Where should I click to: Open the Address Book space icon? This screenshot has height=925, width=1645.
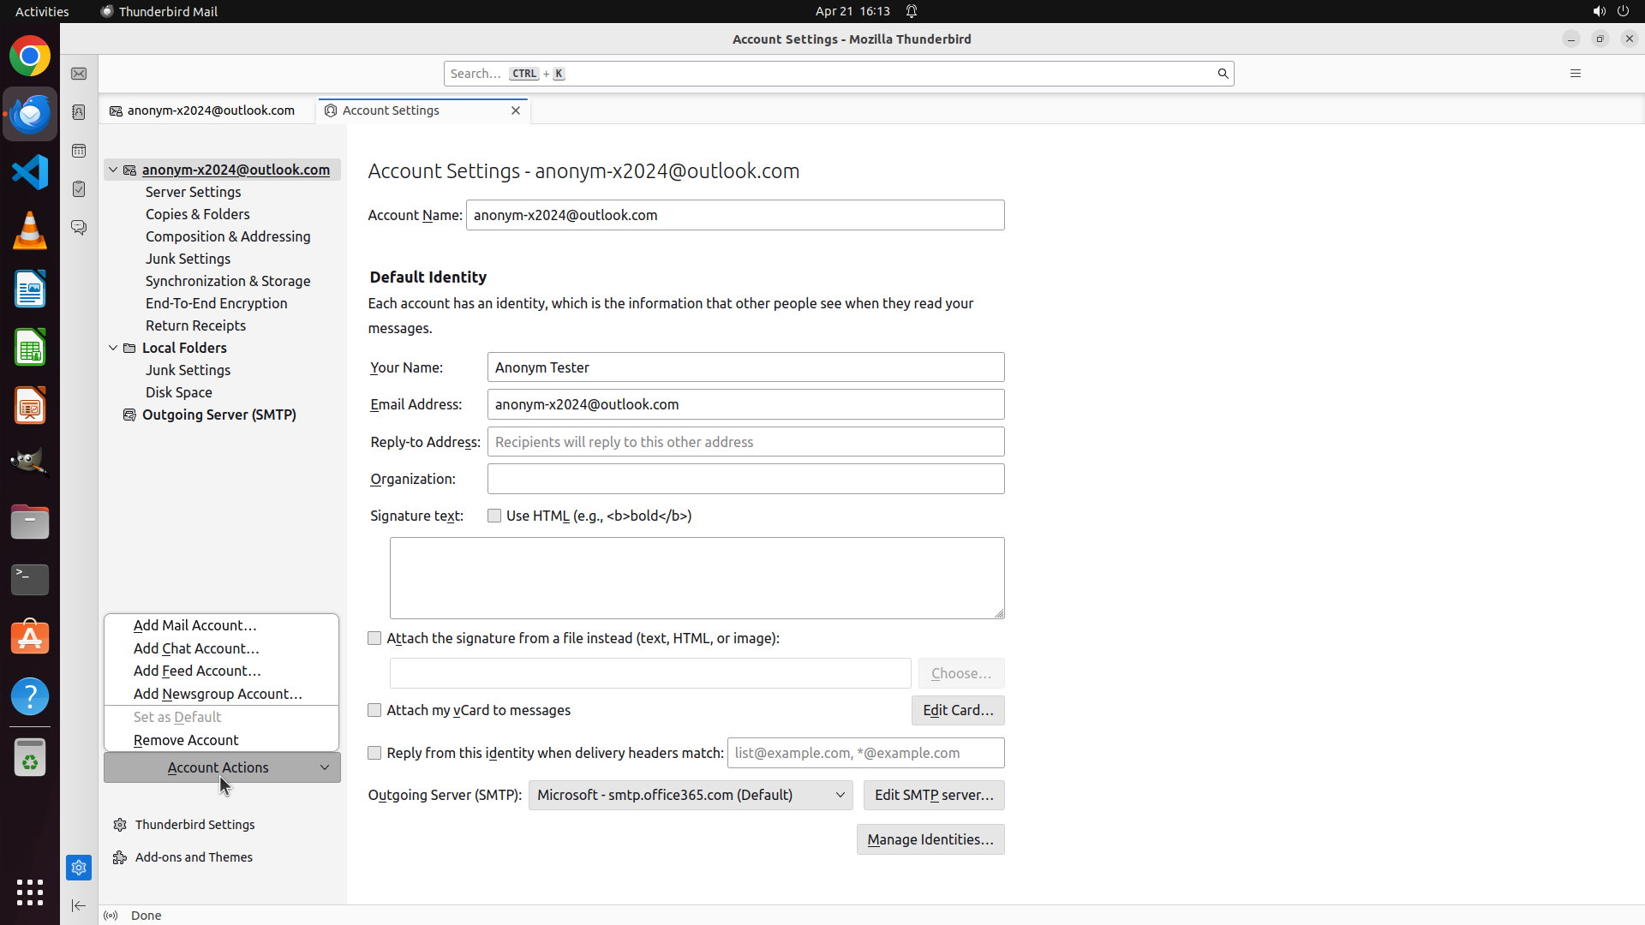click(x=79, y=112)
